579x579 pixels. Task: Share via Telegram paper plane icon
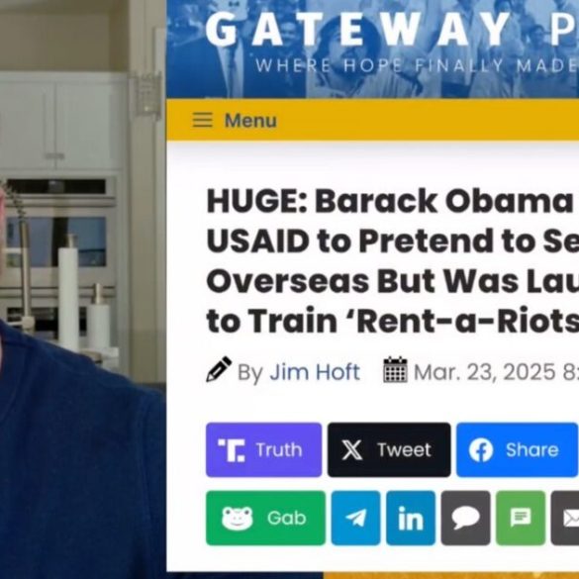point(355,518)
